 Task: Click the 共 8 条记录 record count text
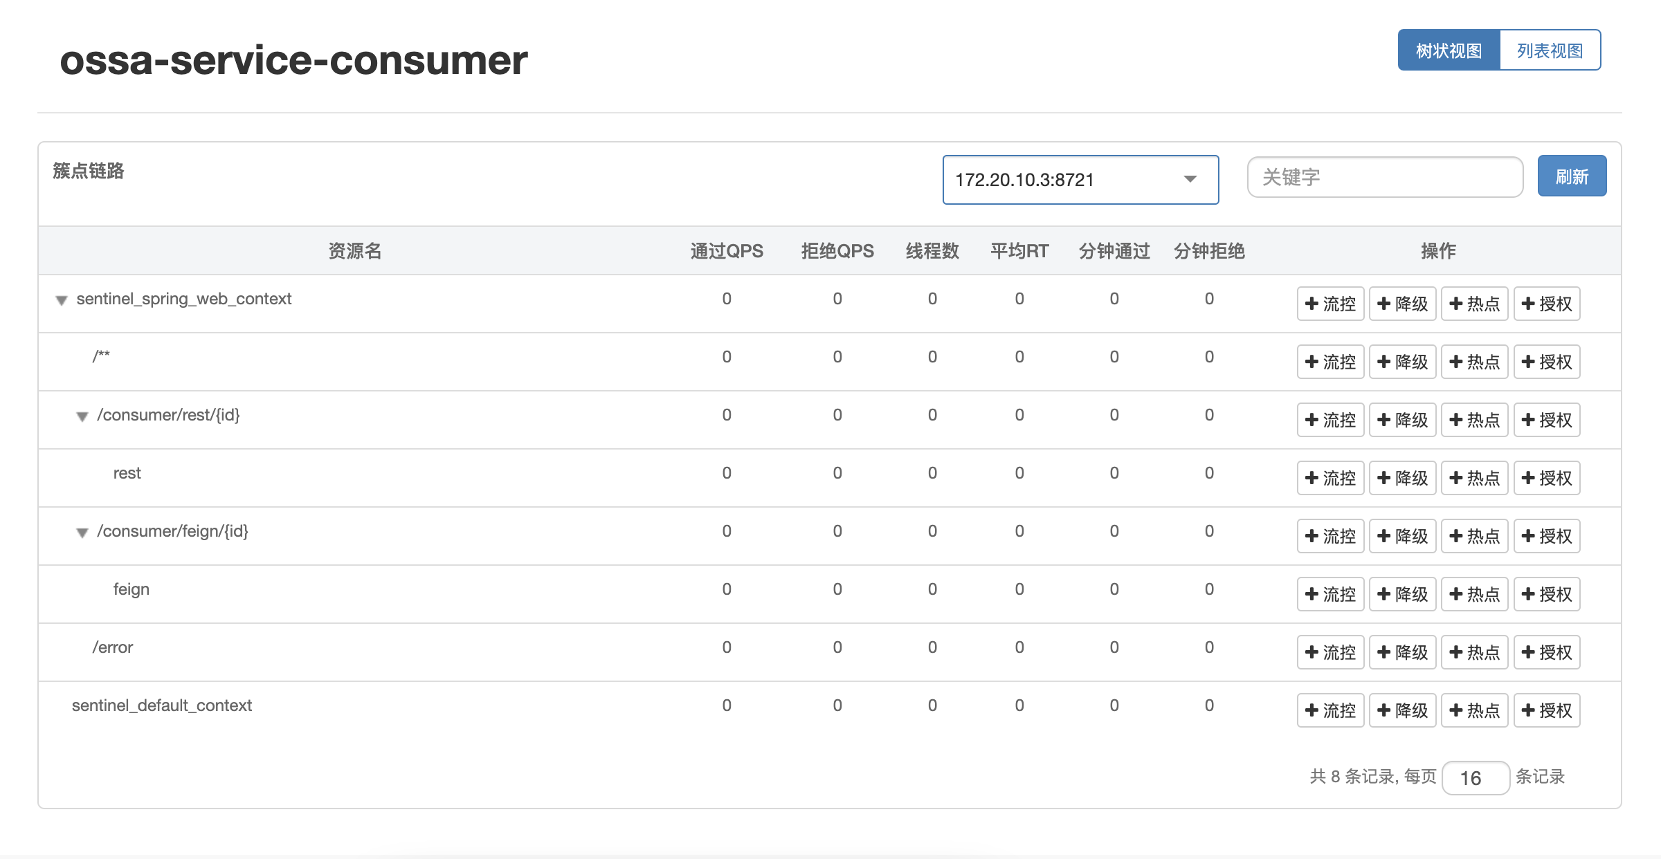1352,777
